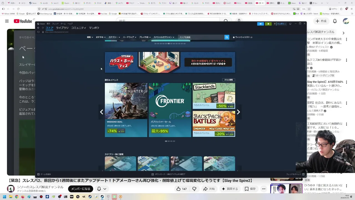Open Chrome from the Windows taskbar
Screen dimensions: 355x200
click(17, 197)
